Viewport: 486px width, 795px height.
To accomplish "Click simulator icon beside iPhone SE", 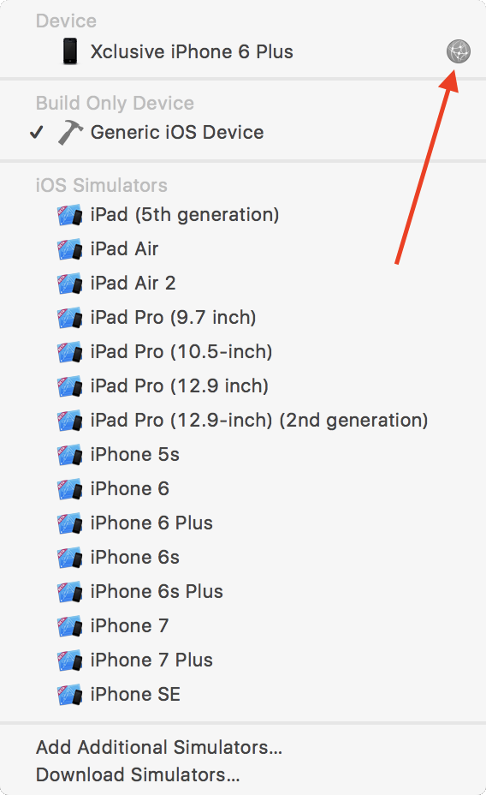I will 69,695.
